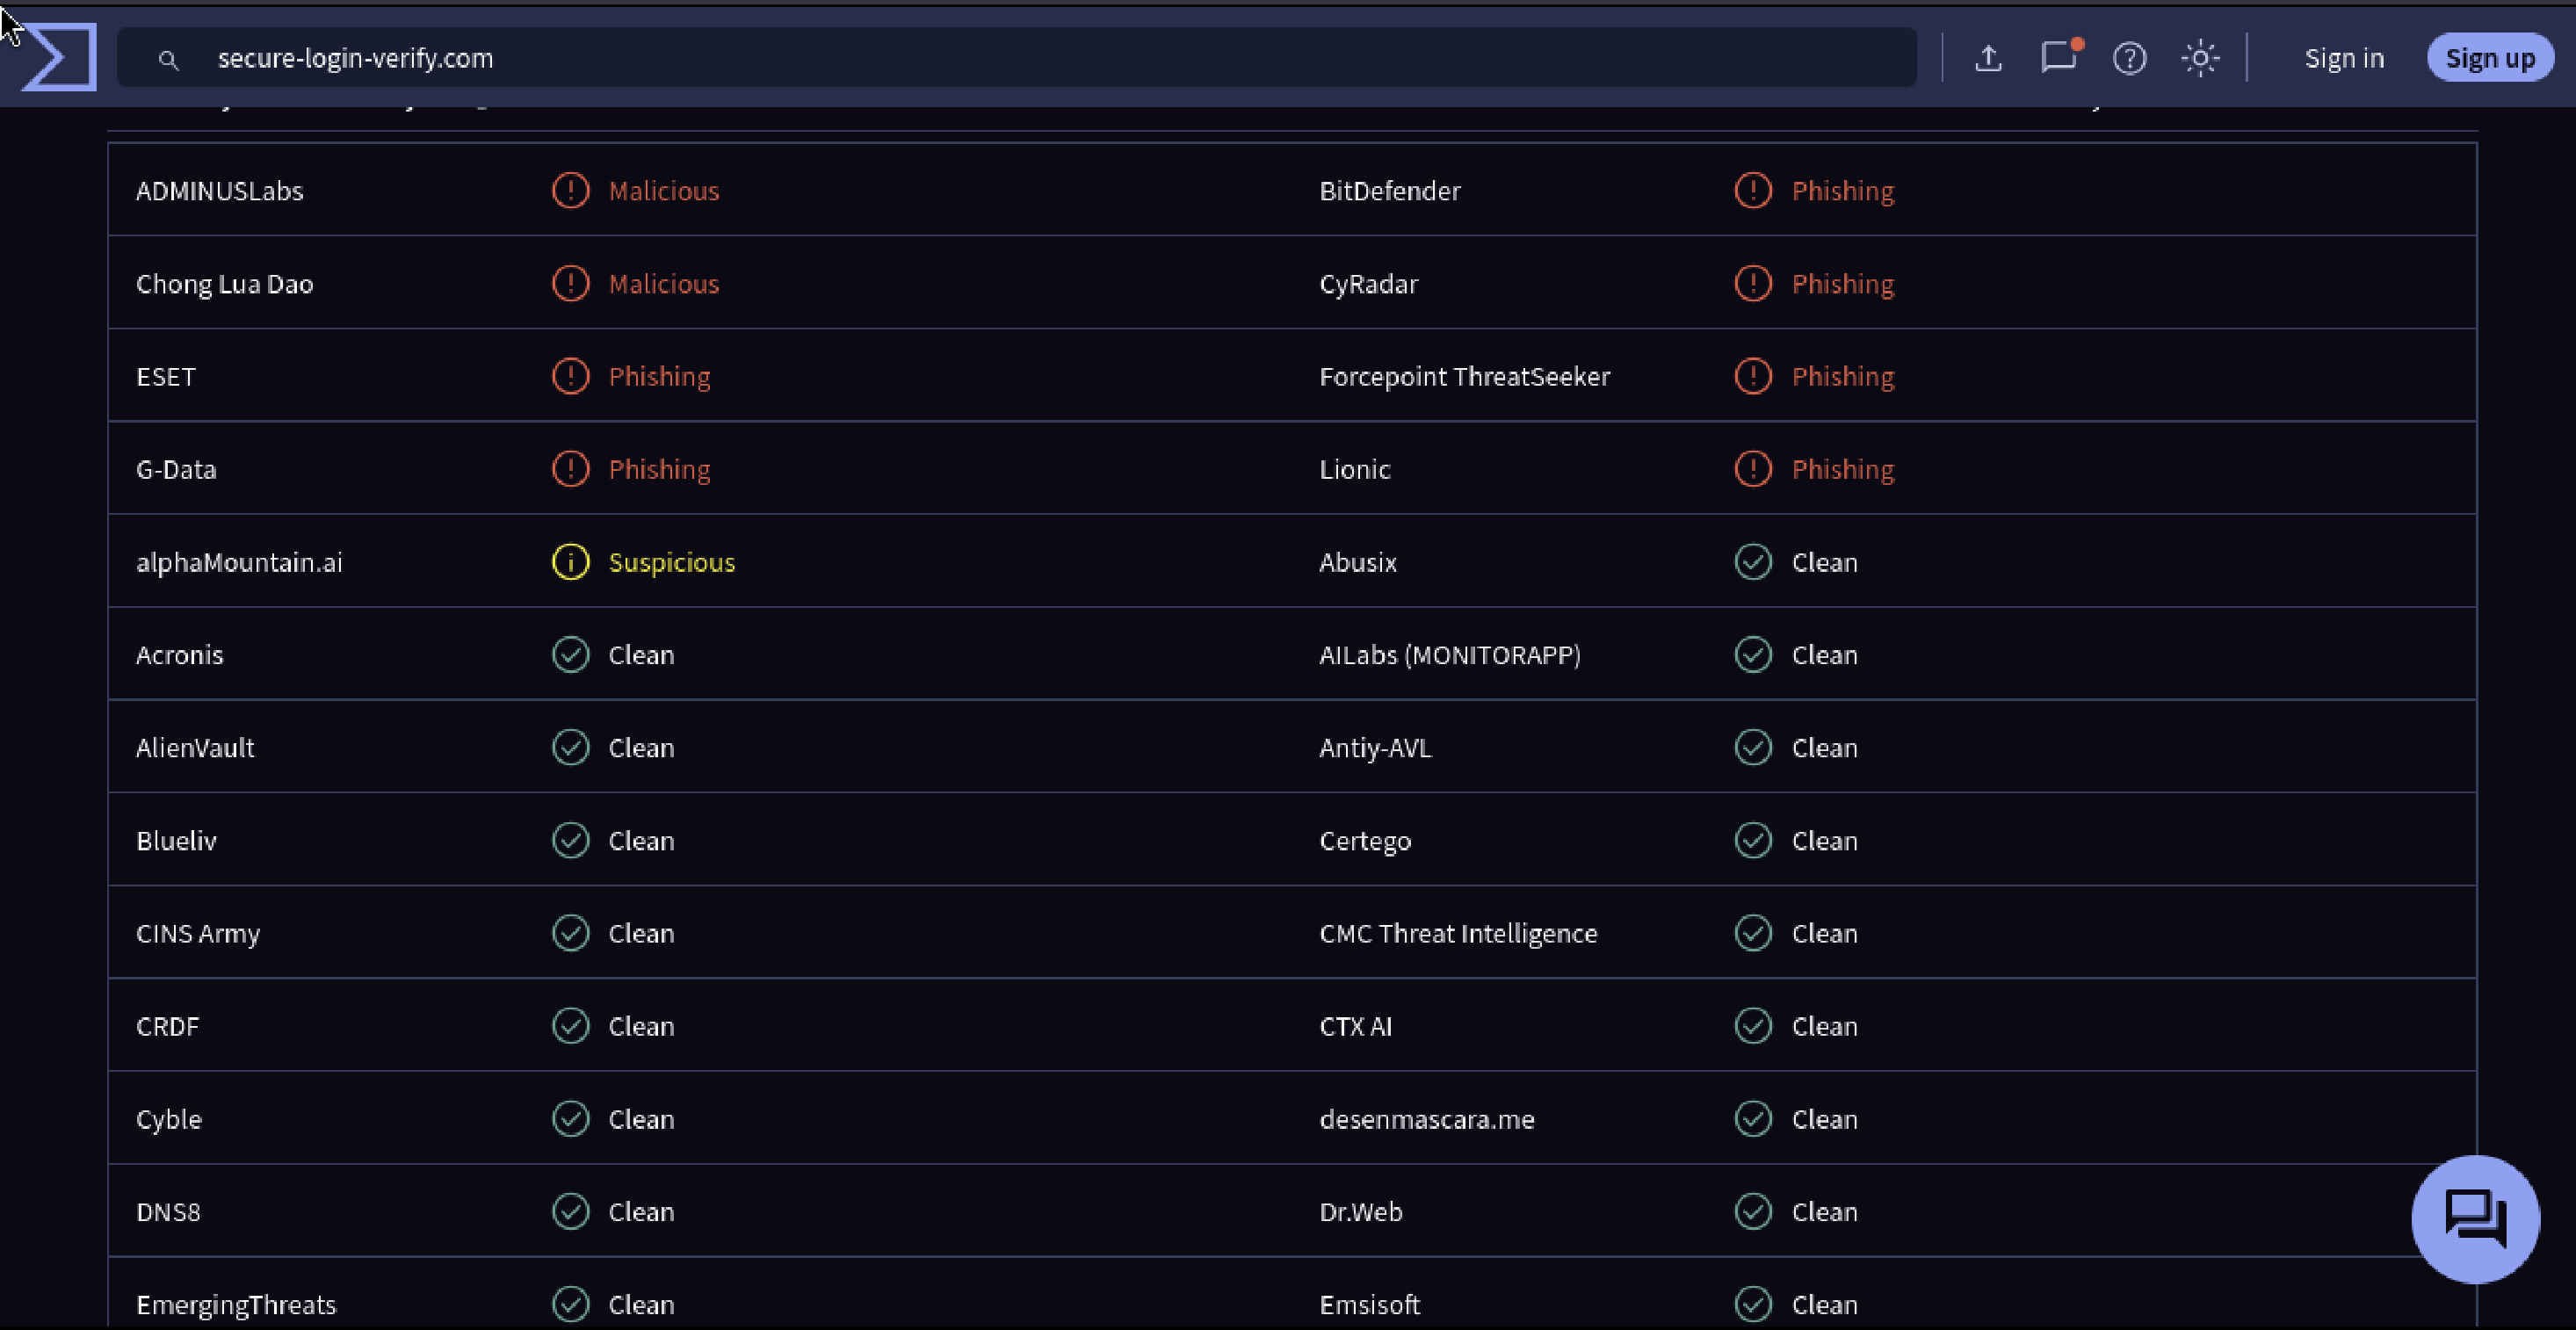The height and width of the screenshot is (1330, 2576).
Task: Click the Phishing verdict for Lionic
Action: point(1843,470)
